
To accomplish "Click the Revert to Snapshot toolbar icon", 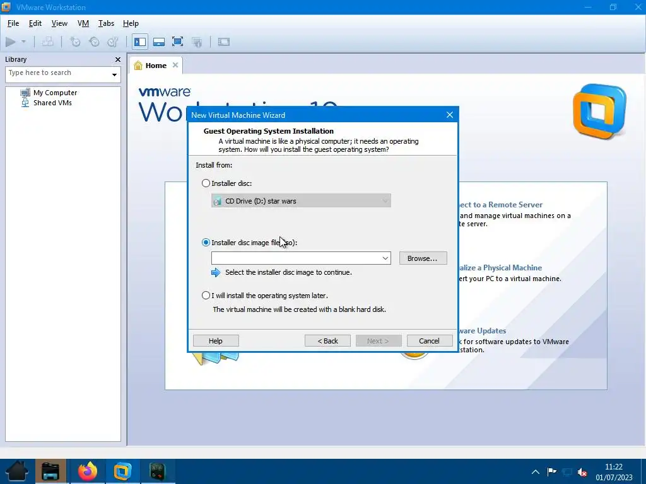I will [94, 42].
